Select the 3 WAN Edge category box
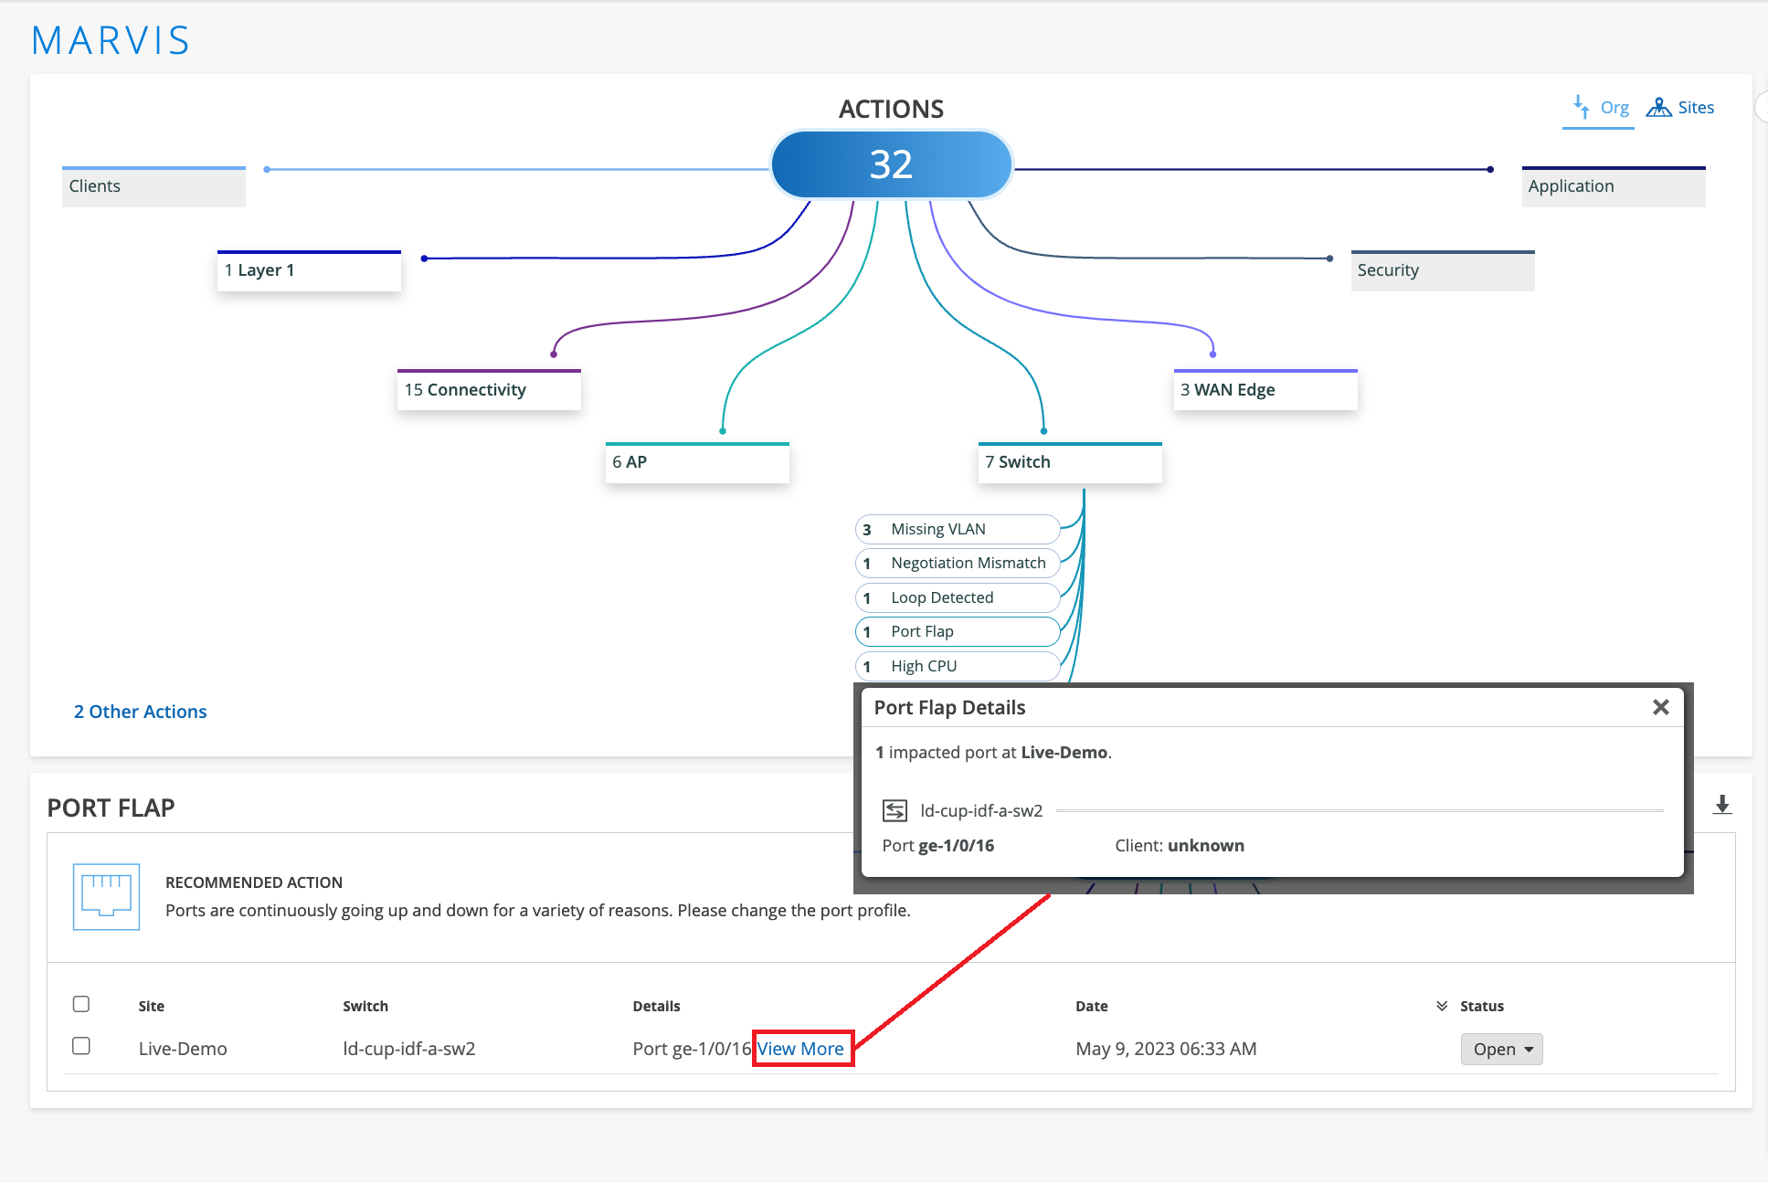Viewport: 1768px width, 1183px height. tap(1265, 390)
